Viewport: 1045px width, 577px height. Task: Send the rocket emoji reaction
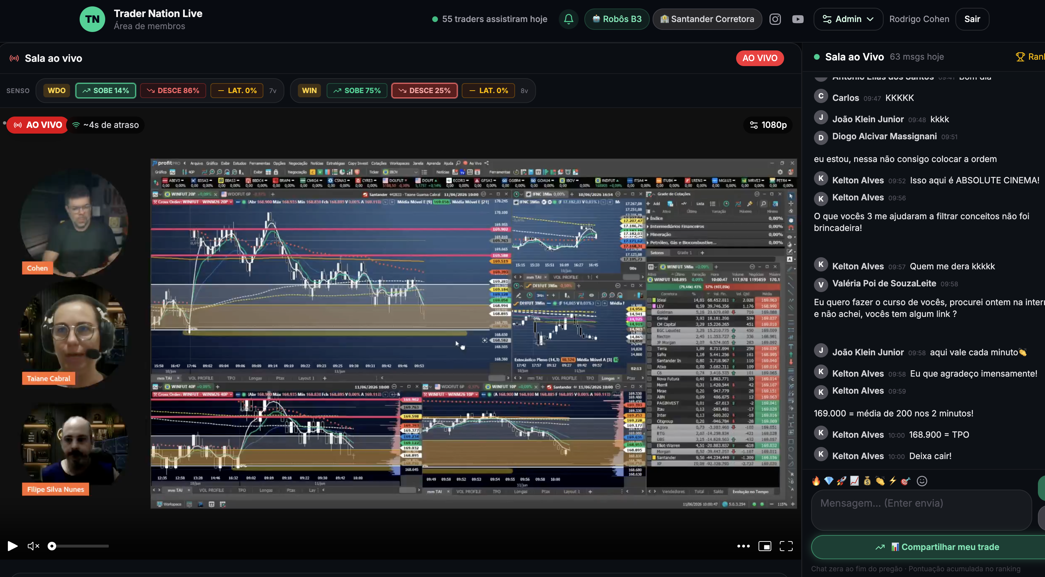841,481
